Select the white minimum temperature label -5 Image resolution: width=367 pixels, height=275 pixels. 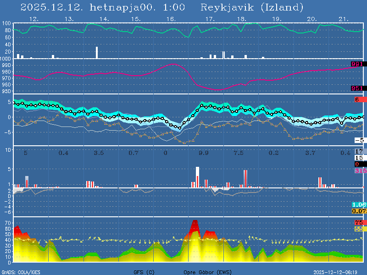pos(360,140)
